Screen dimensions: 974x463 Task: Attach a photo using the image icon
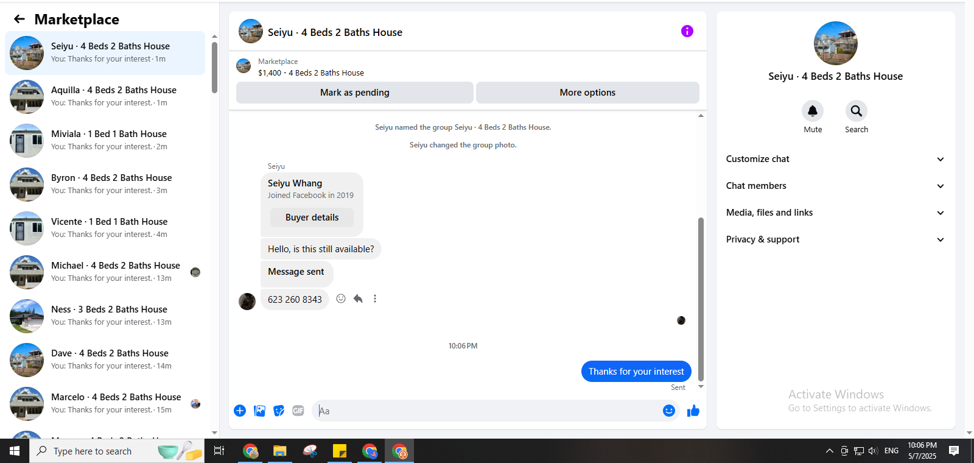259,411
